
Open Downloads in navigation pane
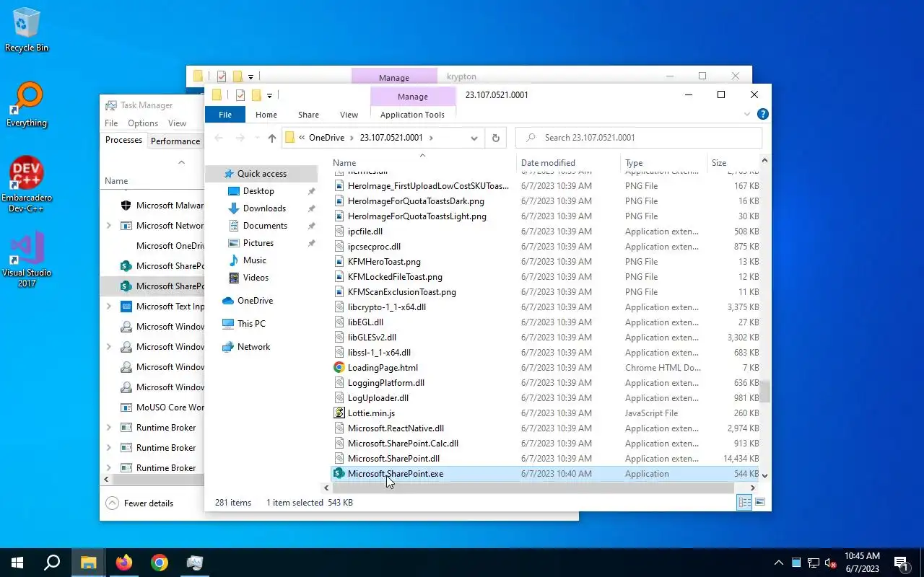[264, 208]
